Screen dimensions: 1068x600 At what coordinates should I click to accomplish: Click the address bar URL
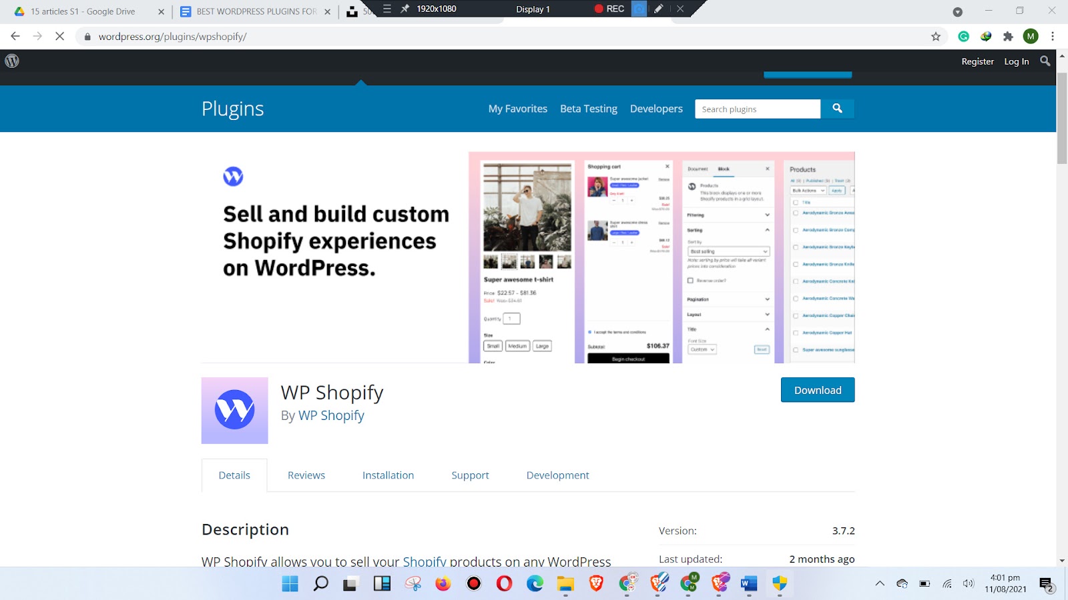[172, 37]
